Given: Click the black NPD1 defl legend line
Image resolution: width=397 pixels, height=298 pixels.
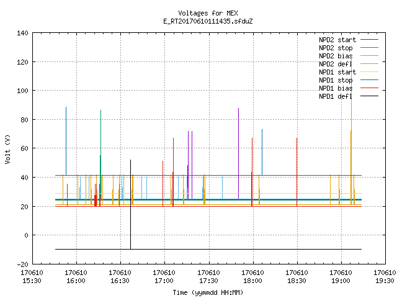Looking at the screenshot, I should pyautogui.click(x=369, y=96).
